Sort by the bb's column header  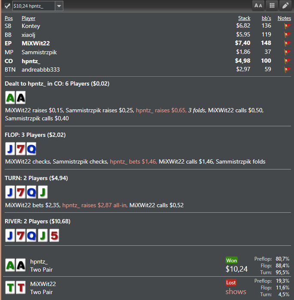[x=266, y=18]
